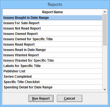Click the report list scrollbar thumb
The image size is (110, 107).
(x=105, y=30)
